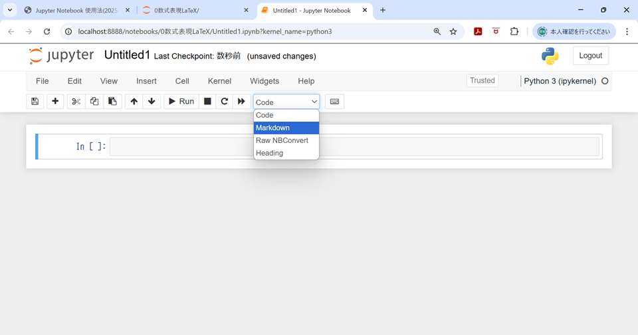638x335 pixels.
Task: Bookmark this page with star icon
Action: click(x=453, y=31)
